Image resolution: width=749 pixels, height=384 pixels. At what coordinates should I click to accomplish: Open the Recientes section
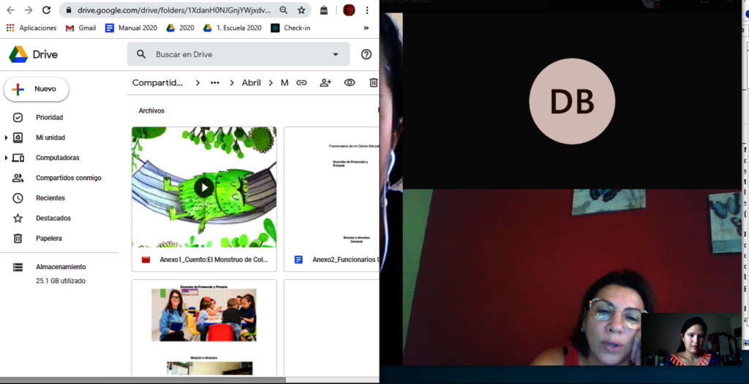pyautogui.click(x=50, y=198)
